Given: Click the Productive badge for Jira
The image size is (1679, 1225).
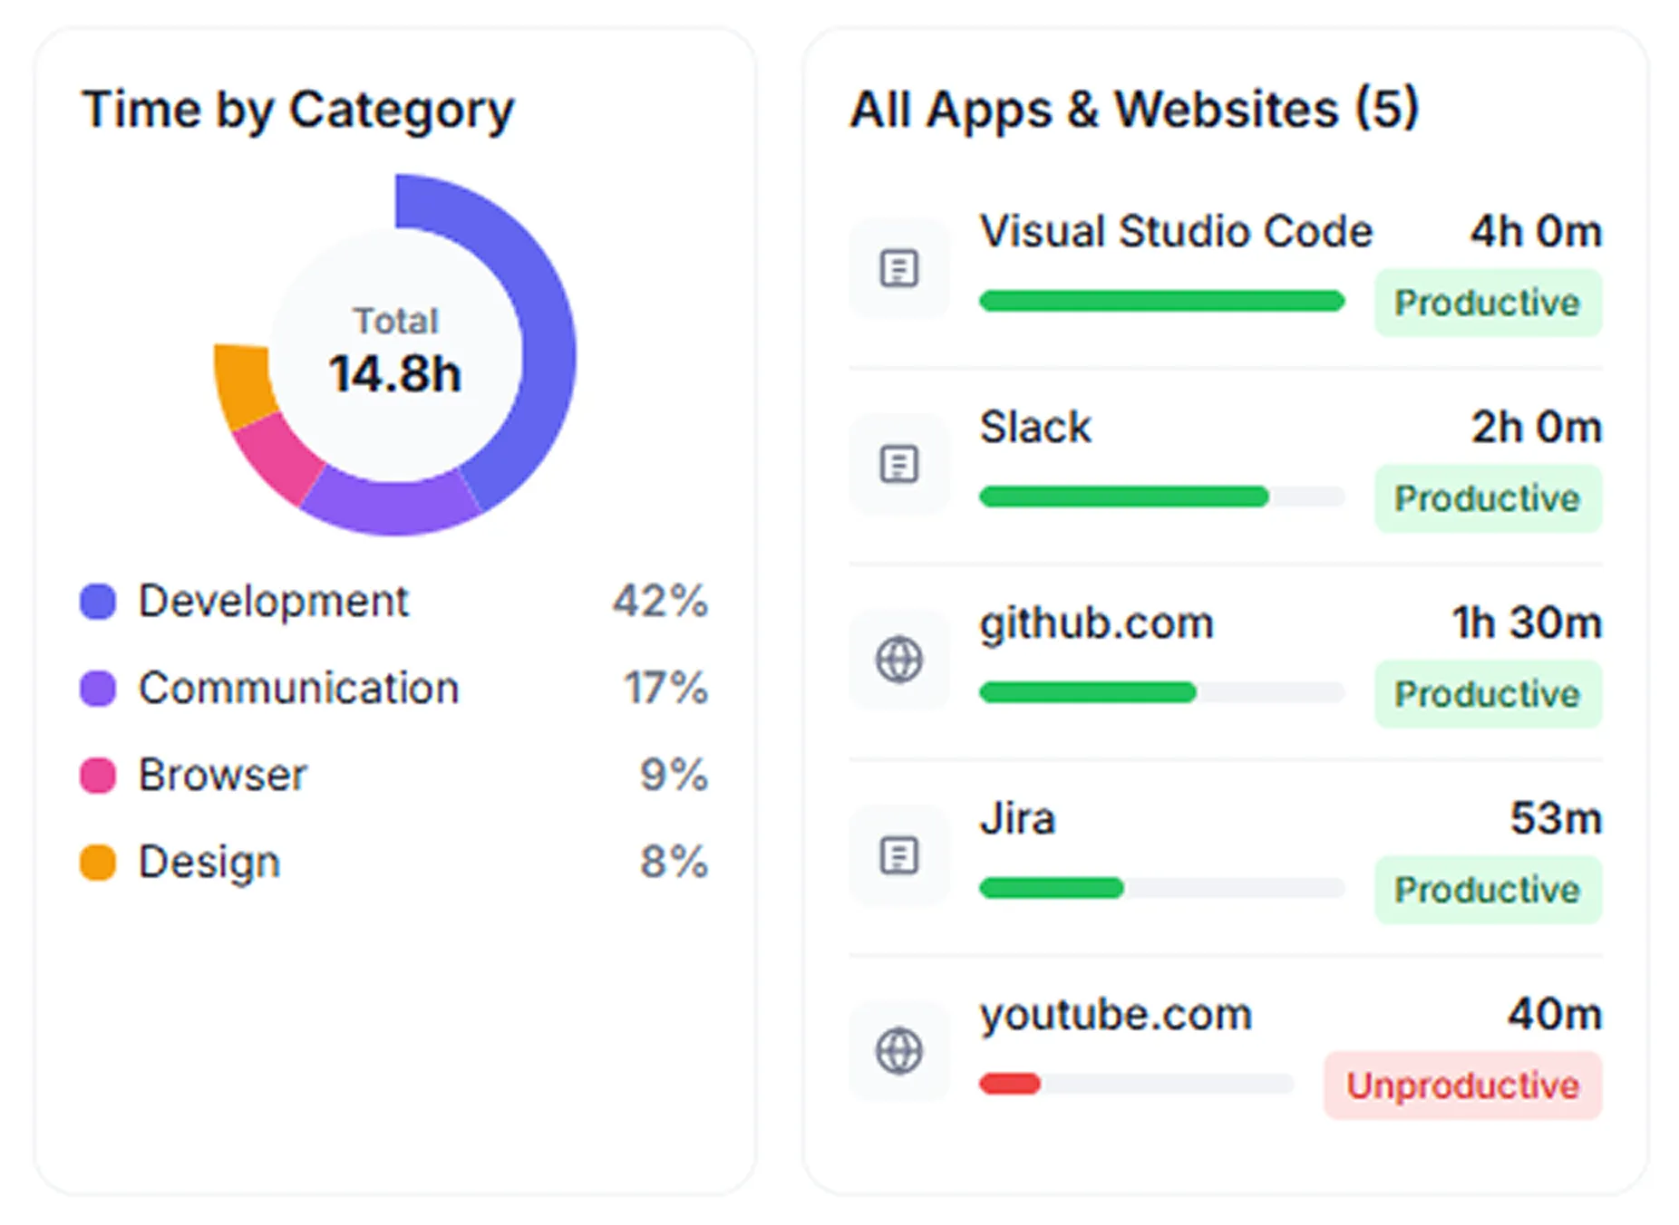Looking at the screenshot, I should [x=1488, y=890].
